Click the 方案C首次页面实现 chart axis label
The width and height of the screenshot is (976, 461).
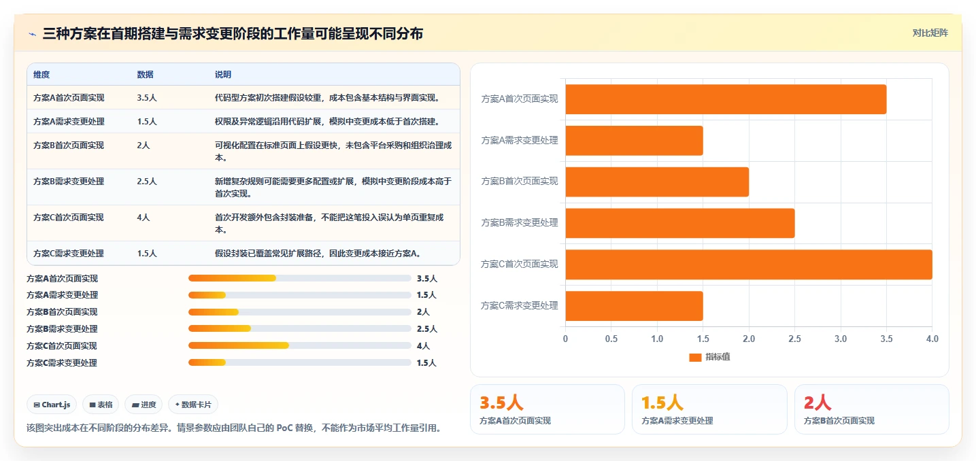(x=520, y=264)
